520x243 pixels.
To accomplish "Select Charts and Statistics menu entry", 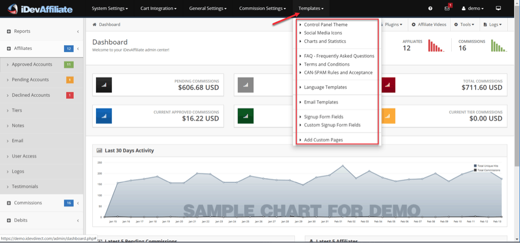I will click(325, 41).
